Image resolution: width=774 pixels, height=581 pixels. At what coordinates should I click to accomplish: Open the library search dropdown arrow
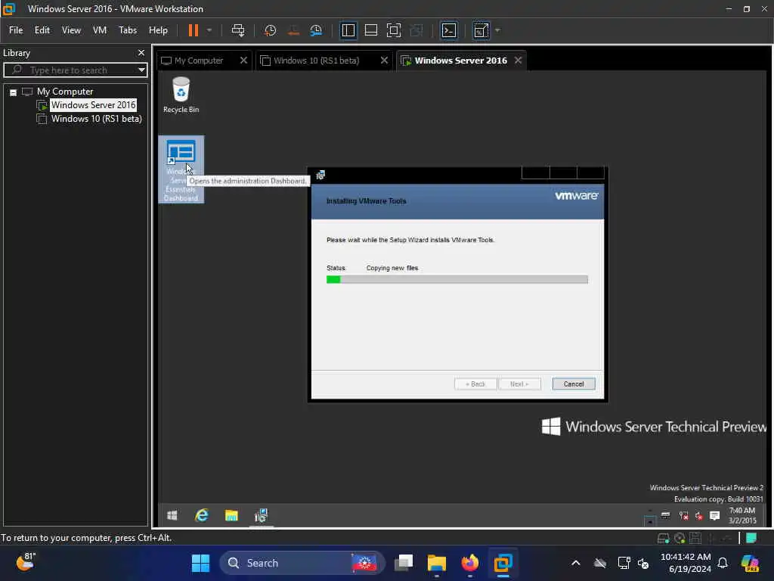141,70
